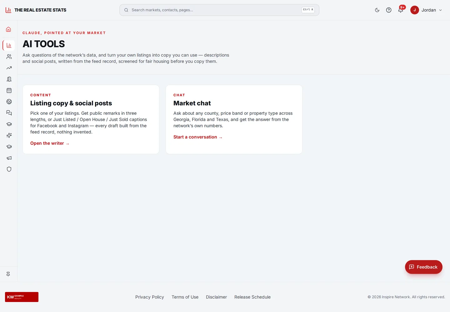The height and width of the screenshot is (312, 450).
Task: Toggle dark mode with the moon icon
Action: click(x=377, y=10)
